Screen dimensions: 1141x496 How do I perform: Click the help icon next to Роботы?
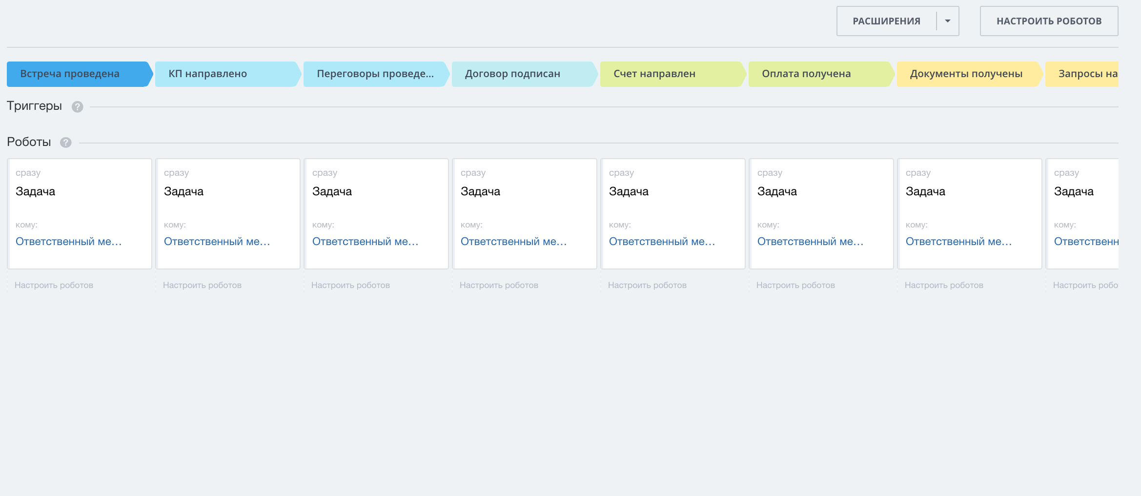click(66, 143)
